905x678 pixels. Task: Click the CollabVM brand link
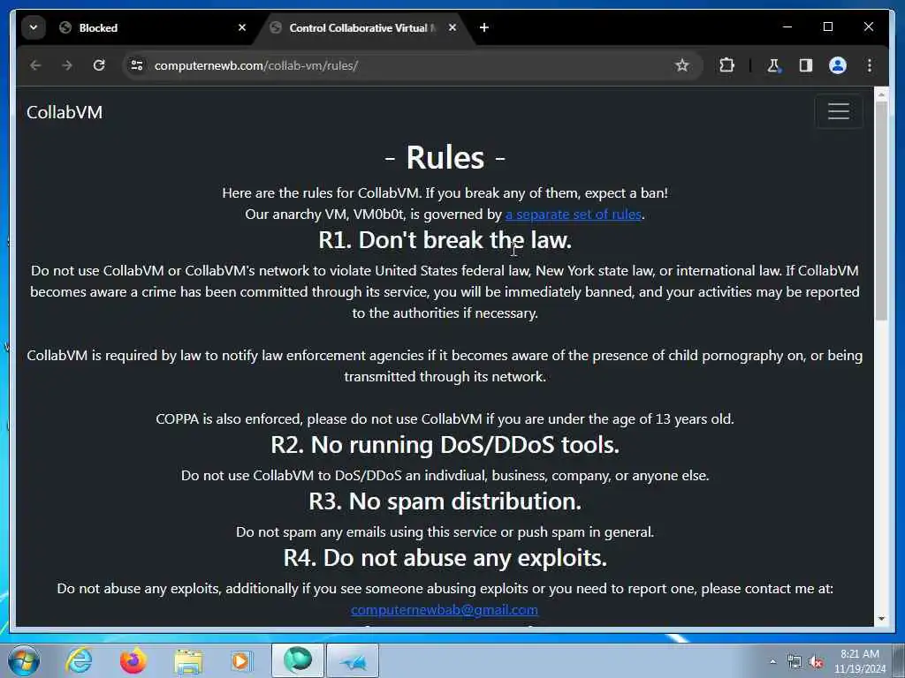65,112
